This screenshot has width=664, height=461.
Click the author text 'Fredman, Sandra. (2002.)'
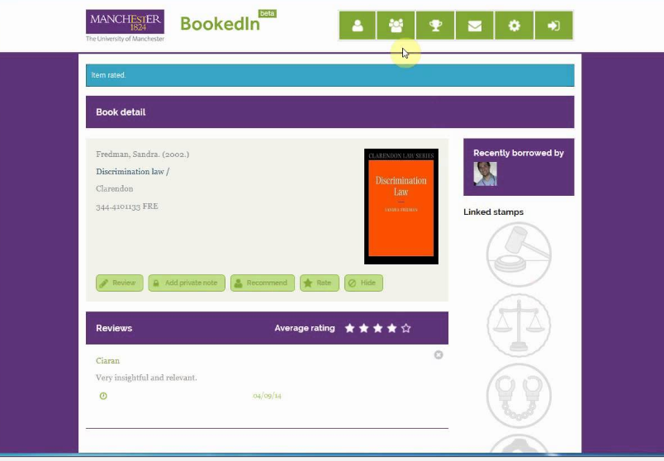143,154
